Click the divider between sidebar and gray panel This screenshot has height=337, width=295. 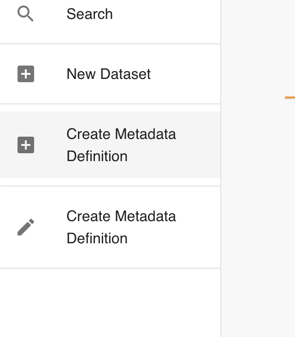221,185
